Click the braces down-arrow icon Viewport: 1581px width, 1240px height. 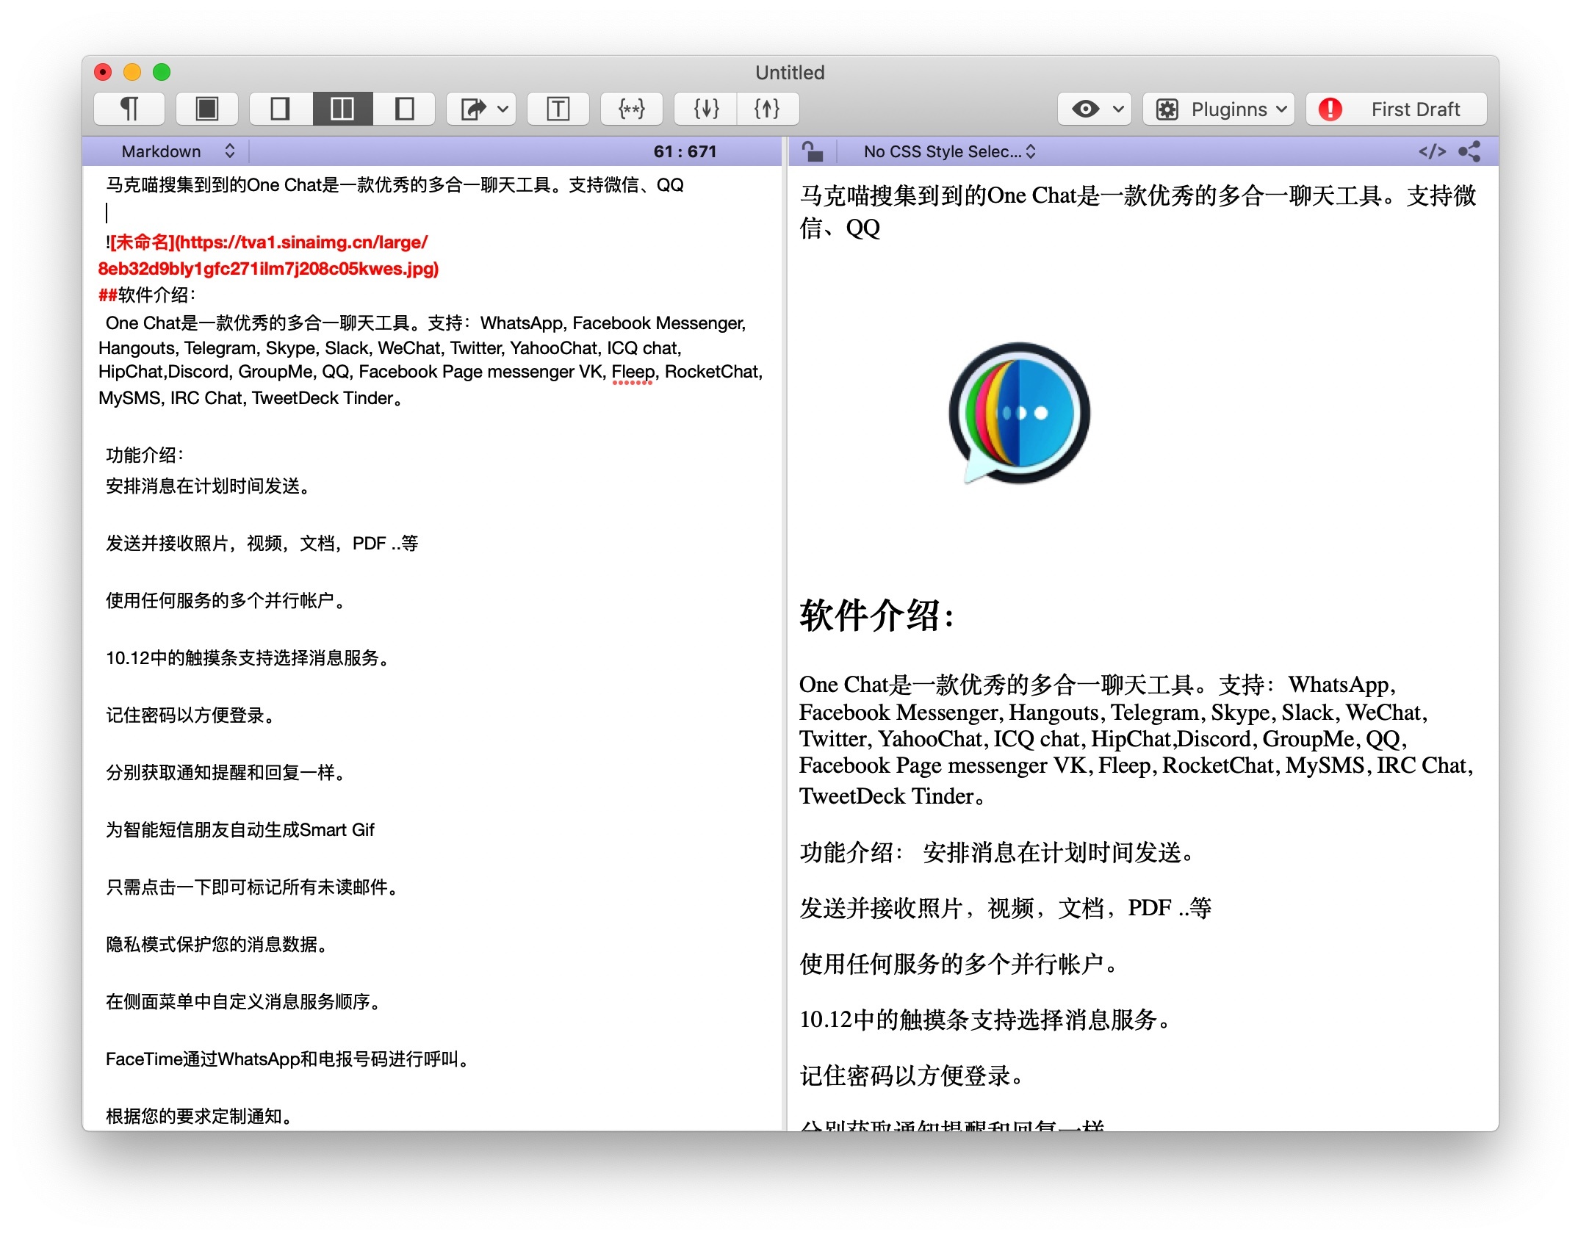pos(706,109)
